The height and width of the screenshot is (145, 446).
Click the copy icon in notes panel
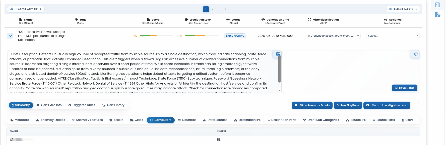coord(416,54)
